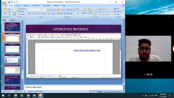Viewport: 174px width, 98px height.
Task: Open the Shape Outline dropdown
Action: [105, 11]
